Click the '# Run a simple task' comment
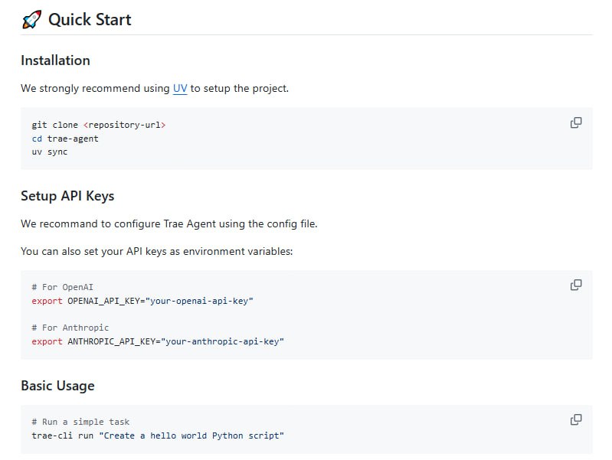Image resolution: width=612 pixels, height=460 pixels. (x=80, y=422)
